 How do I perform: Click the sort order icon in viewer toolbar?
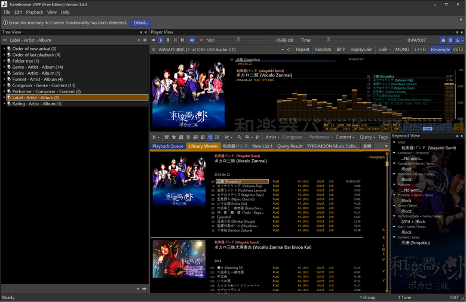(228, 137)
